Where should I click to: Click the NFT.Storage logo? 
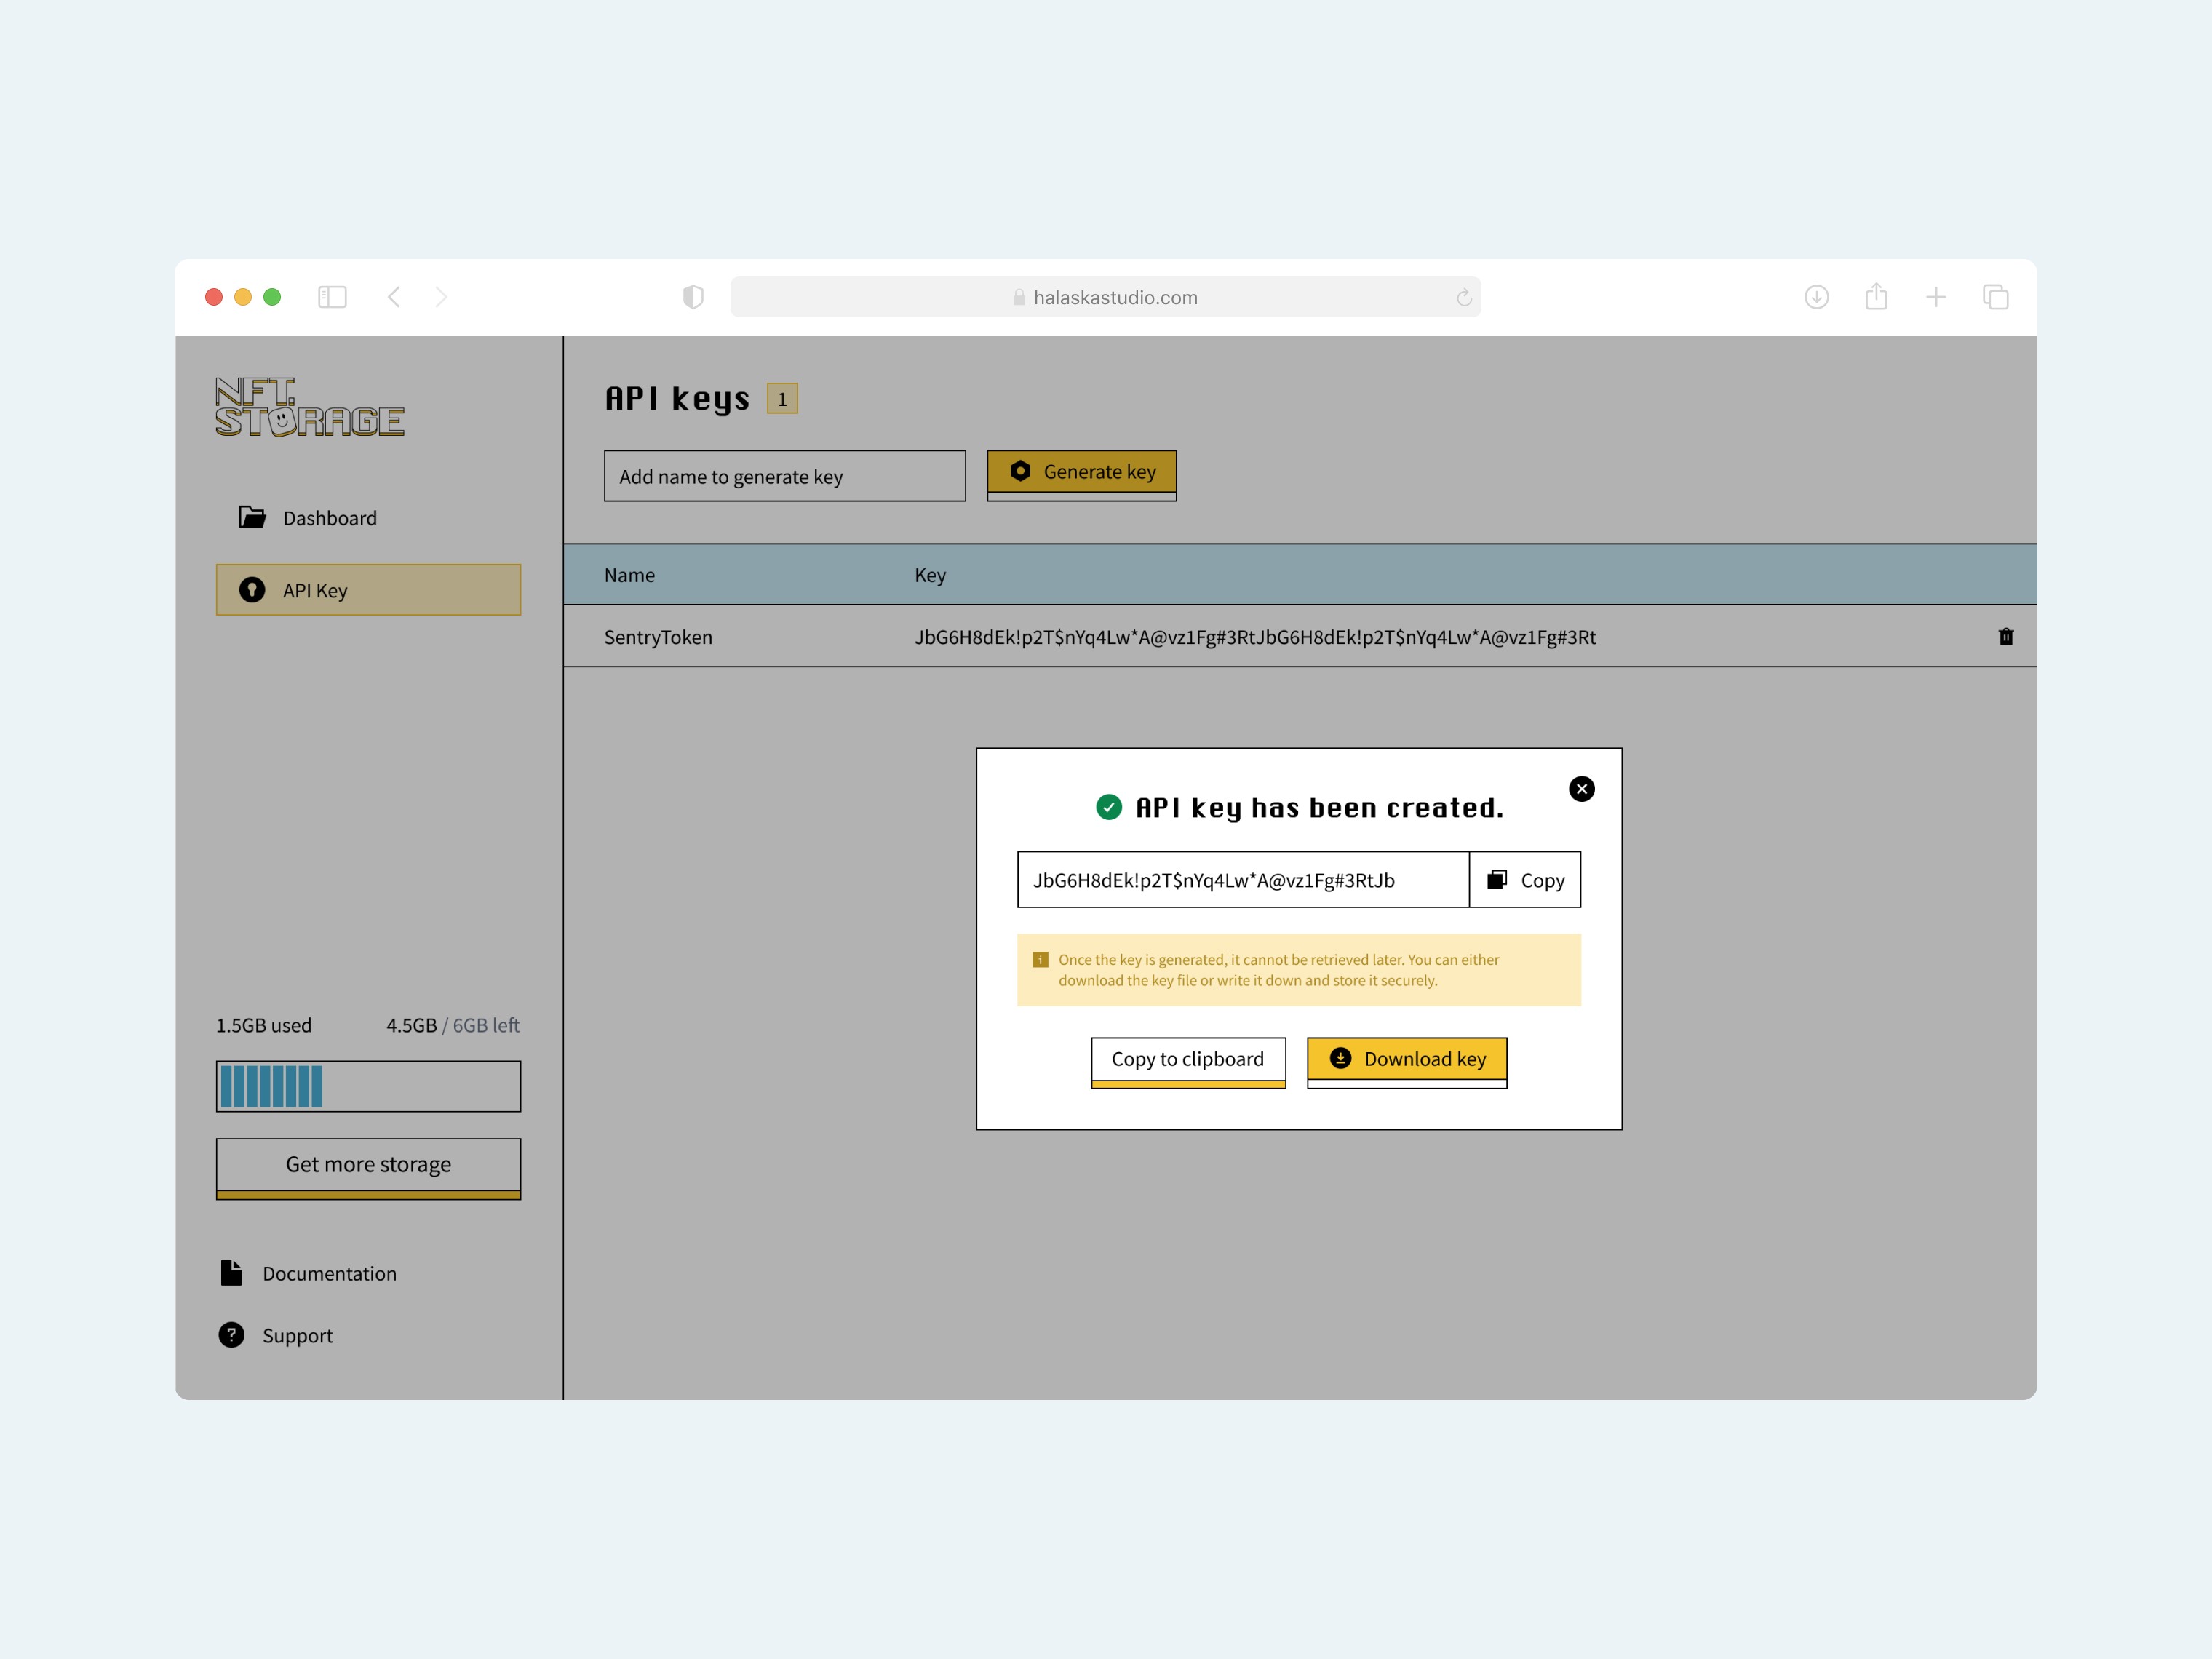[310, 406]
